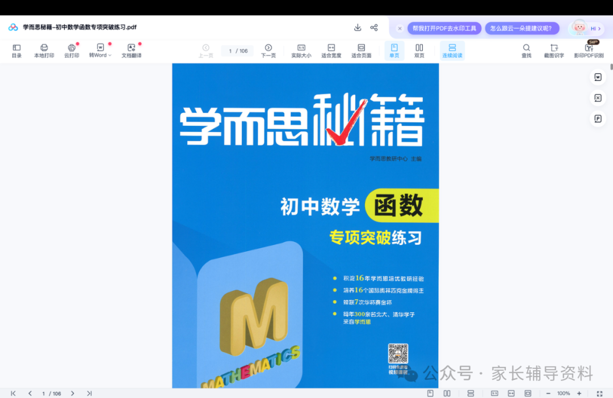Click the vertical scrollbar thumb at right
This screenshot has height=398, width=613.
(611, 66)
